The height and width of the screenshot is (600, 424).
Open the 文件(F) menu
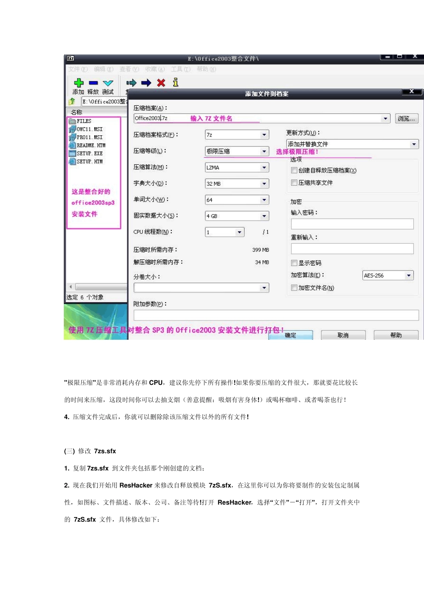click(x=78, y=69)
